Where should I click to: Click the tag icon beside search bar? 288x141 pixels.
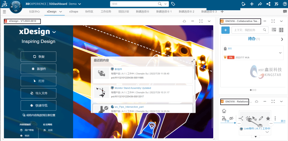tap(173, 4)
